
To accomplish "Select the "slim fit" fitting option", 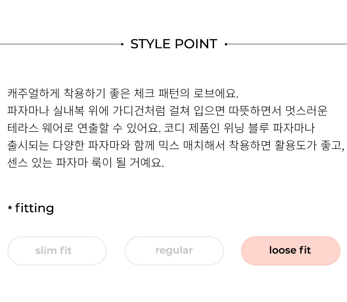I will pos(57,250).
